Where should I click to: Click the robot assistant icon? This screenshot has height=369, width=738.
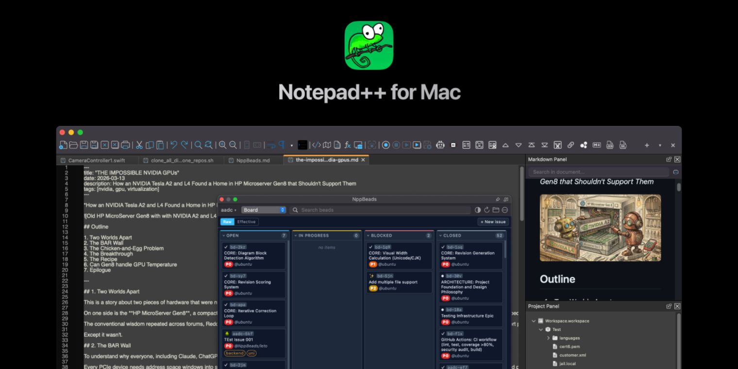pos(440,145)
